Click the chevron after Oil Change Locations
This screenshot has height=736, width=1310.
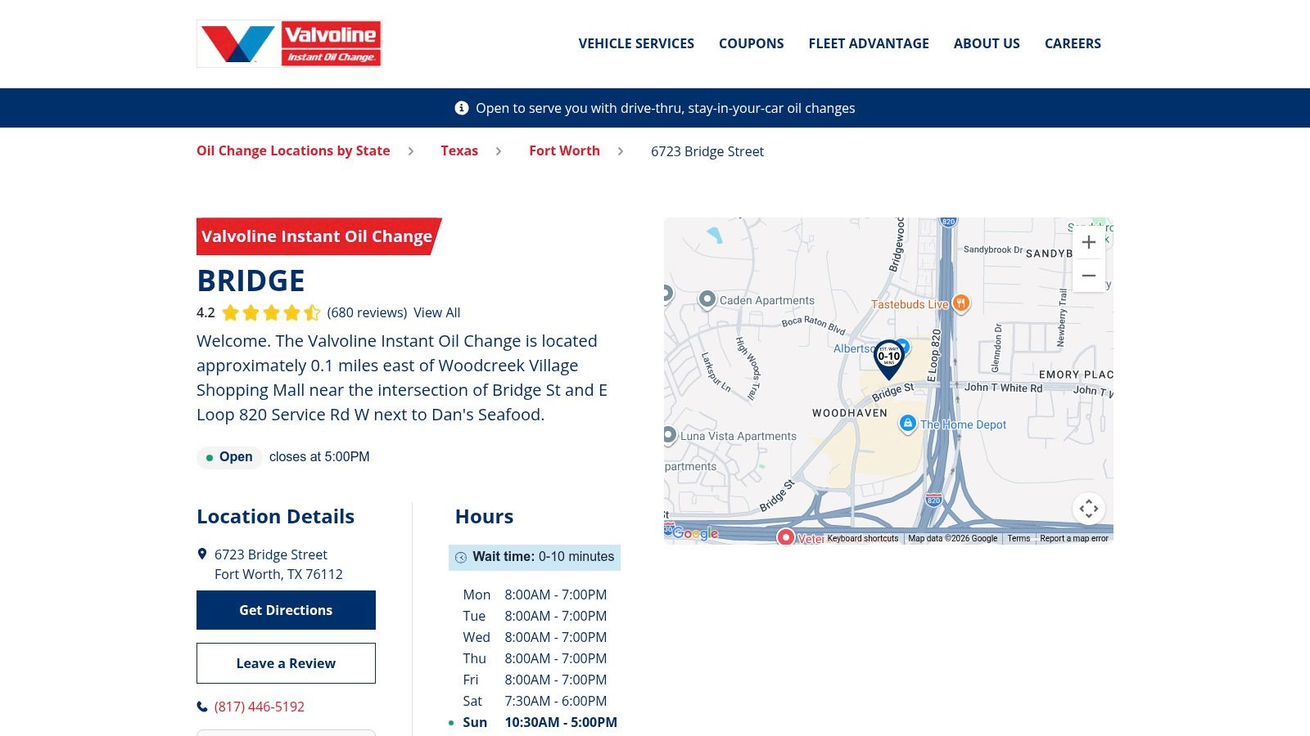point(409,151)
